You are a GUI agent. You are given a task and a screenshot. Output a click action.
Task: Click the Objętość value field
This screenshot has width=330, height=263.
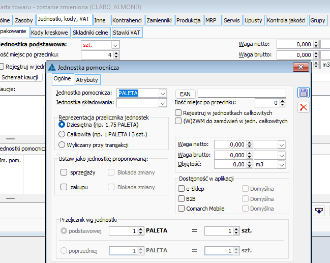tap(230, 164)
